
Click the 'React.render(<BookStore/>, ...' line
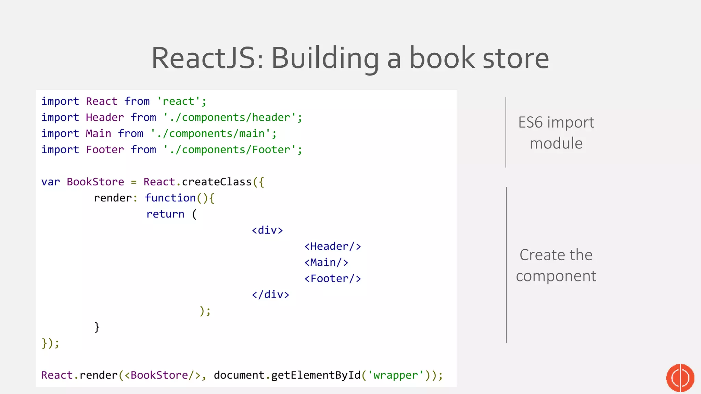point(242,375)
